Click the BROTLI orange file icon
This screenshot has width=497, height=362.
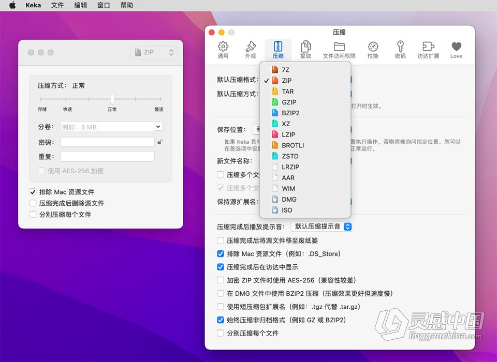(x=275, y=145)
